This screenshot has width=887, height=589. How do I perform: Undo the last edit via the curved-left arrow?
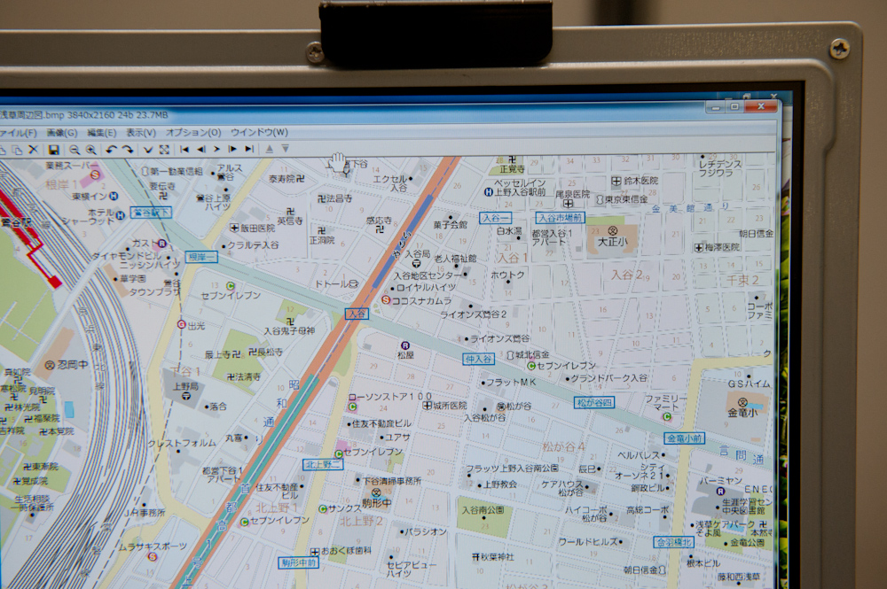tap(111, 149)
